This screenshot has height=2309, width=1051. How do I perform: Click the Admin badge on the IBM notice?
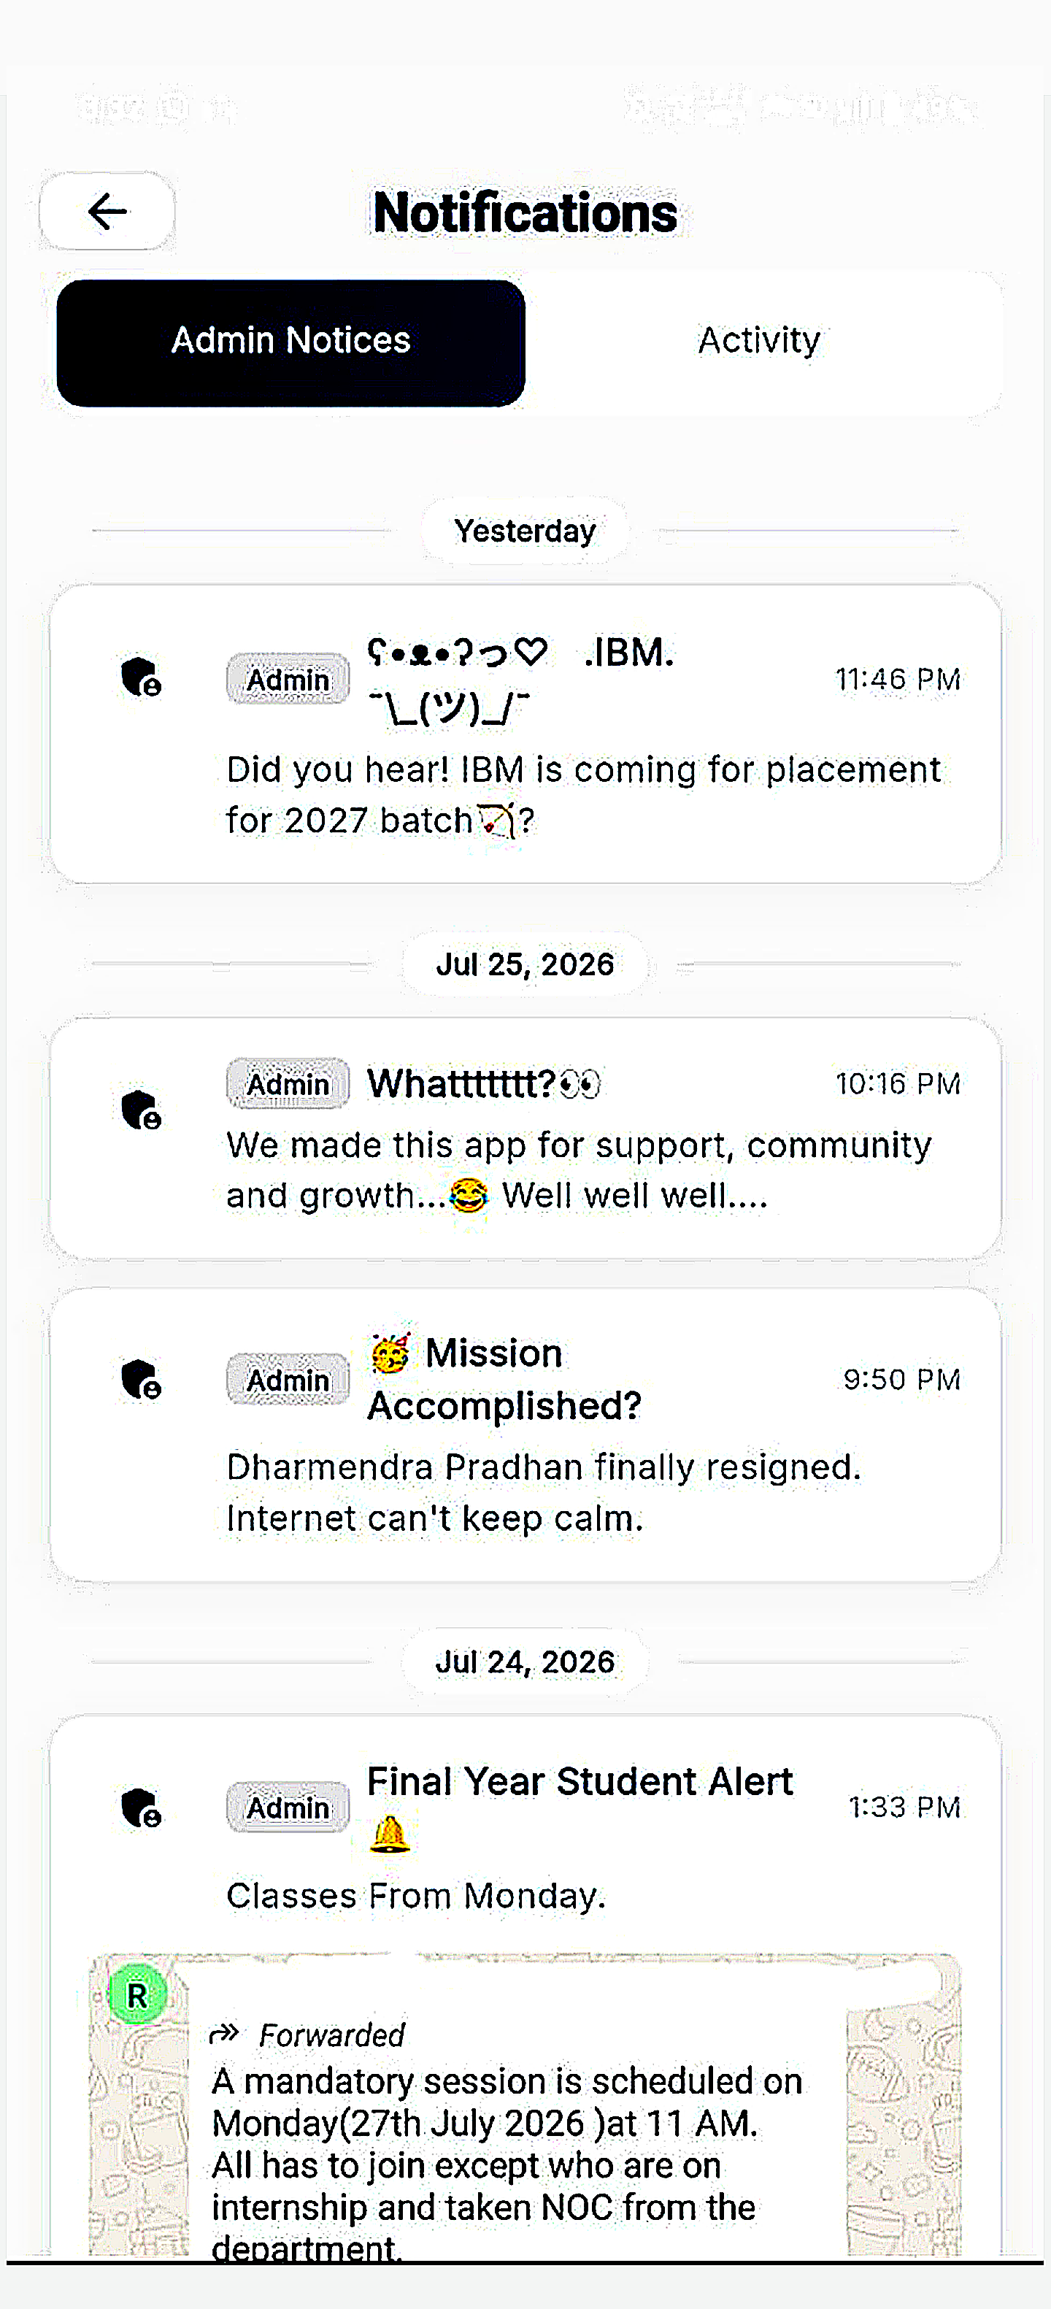288,680
